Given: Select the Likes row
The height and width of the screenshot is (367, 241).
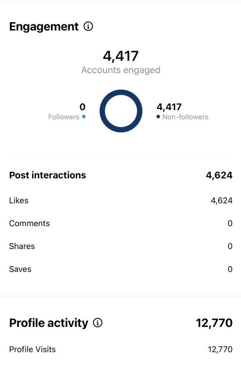Looking at the screenshot, I should click(x=120, y=201).
